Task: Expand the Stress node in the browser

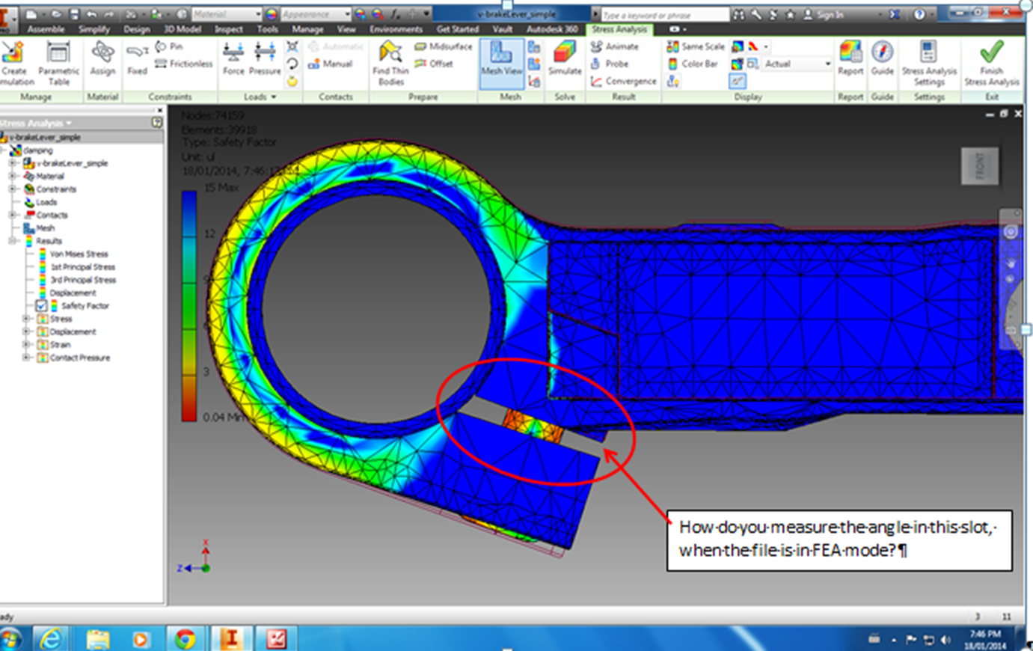Action: (25, 318)
